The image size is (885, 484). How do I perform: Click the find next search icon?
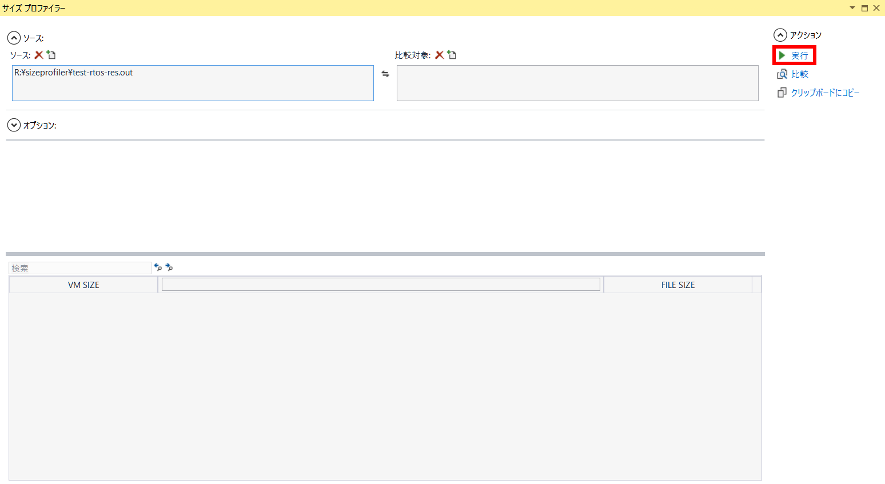tap(169, 267)
